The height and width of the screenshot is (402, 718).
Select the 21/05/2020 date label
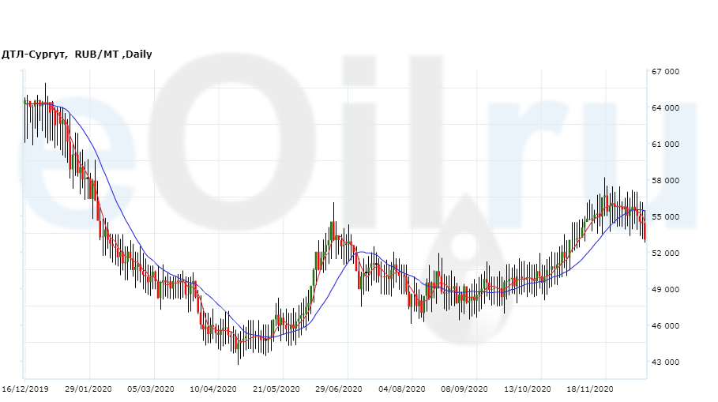coord(276,389)
